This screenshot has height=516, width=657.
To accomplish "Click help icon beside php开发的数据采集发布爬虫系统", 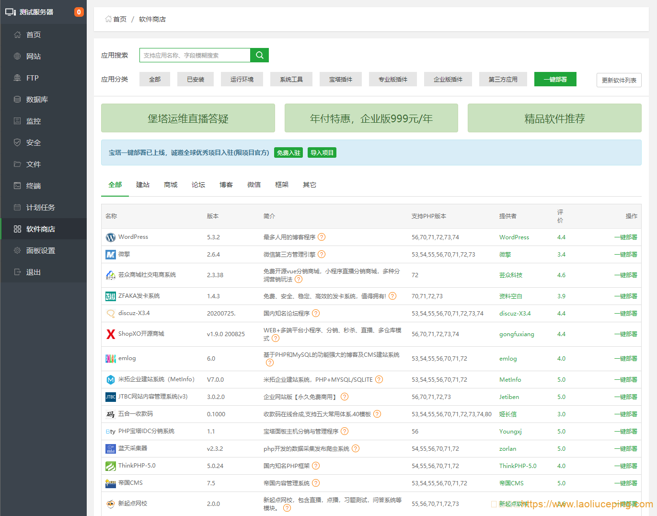I will [356, 448].
